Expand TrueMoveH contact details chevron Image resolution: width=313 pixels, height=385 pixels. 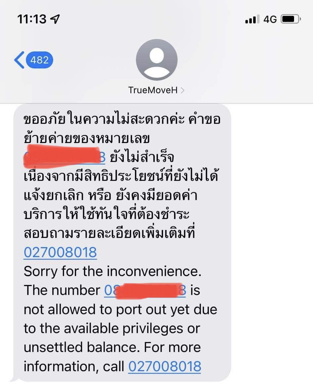[182, 90]
